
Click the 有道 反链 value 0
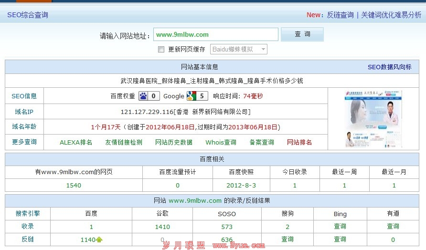tap(393, 240)
